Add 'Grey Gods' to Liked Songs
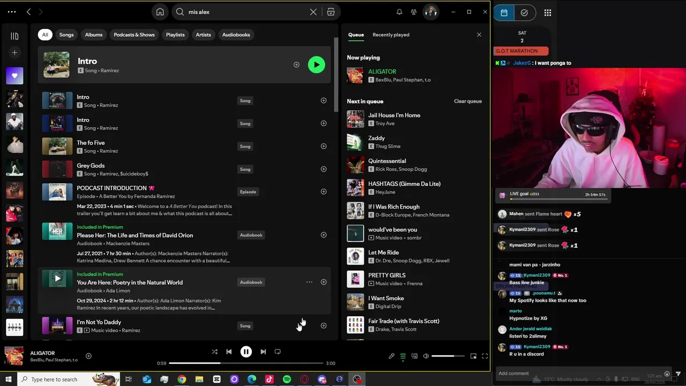 pyautogui.click(x=324, y=169)
